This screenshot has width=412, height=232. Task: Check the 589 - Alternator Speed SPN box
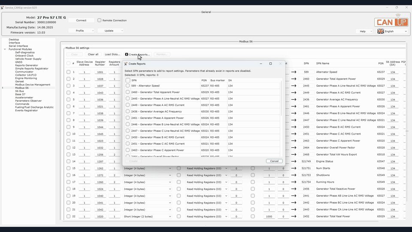128,85
